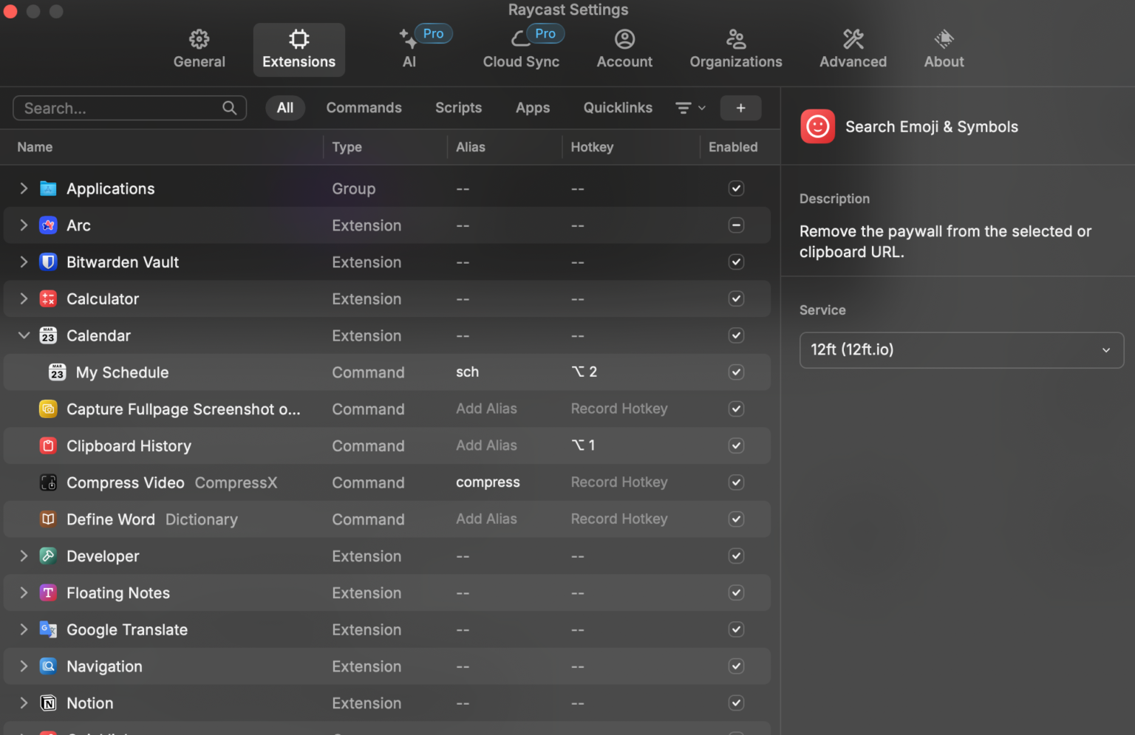Expand the Applications group
Image resolution: width=1135 pixels, height=735 pixels.
[24, 188]
